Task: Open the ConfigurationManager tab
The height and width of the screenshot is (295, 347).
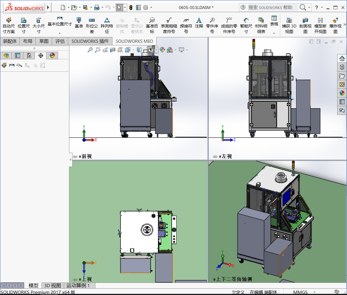Action: tap(29, 55)
